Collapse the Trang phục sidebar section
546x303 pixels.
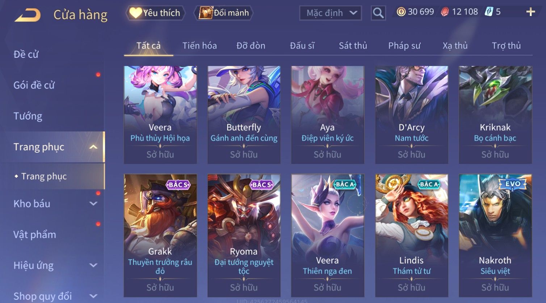point(93,147)
